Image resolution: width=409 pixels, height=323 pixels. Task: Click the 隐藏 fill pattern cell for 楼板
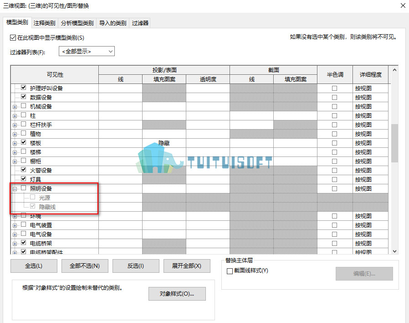pos(164,143)
